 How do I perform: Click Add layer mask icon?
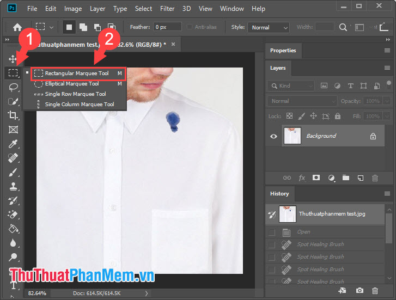tap(316, 178)
